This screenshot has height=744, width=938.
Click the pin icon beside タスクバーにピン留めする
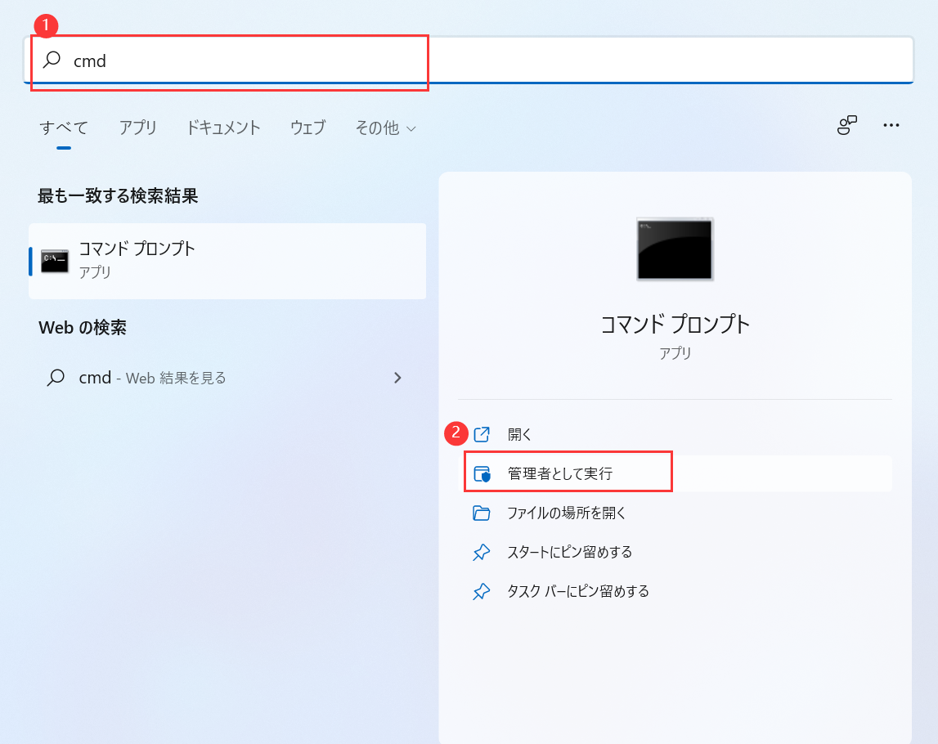(482, 591)
